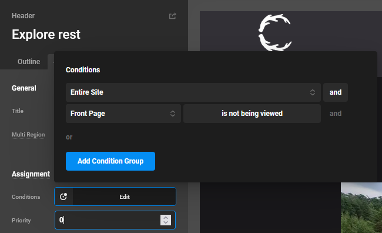Click the Edit button for Conditions
The width and height of the screenshot is (382, 233).
tap(124, 197)
